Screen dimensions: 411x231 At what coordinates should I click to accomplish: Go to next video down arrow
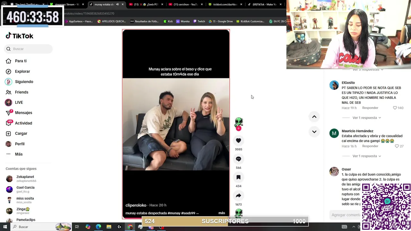[x=314, y=132]
